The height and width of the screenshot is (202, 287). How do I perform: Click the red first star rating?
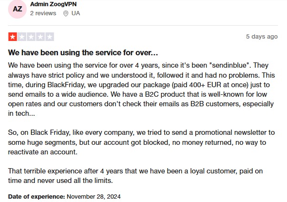(x=13, y=37)
